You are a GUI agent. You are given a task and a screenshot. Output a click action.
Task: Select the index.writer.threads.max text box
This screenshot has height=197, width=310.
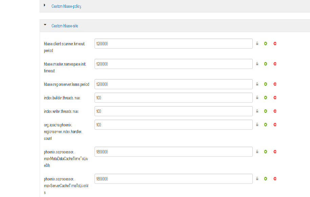click(x=173, y=111)
